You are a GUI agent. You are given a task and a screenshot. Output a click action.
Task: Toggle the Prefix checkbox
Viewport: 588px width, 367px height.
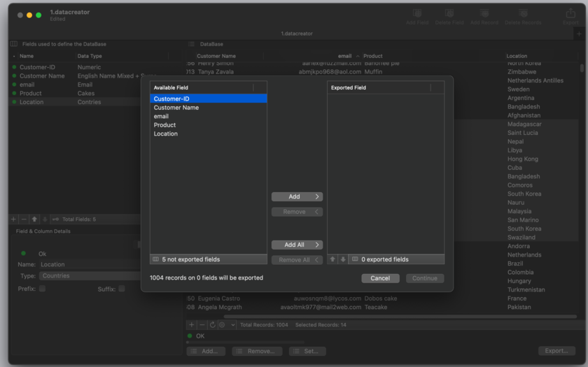pyautogui.click(x=43, y=288)
